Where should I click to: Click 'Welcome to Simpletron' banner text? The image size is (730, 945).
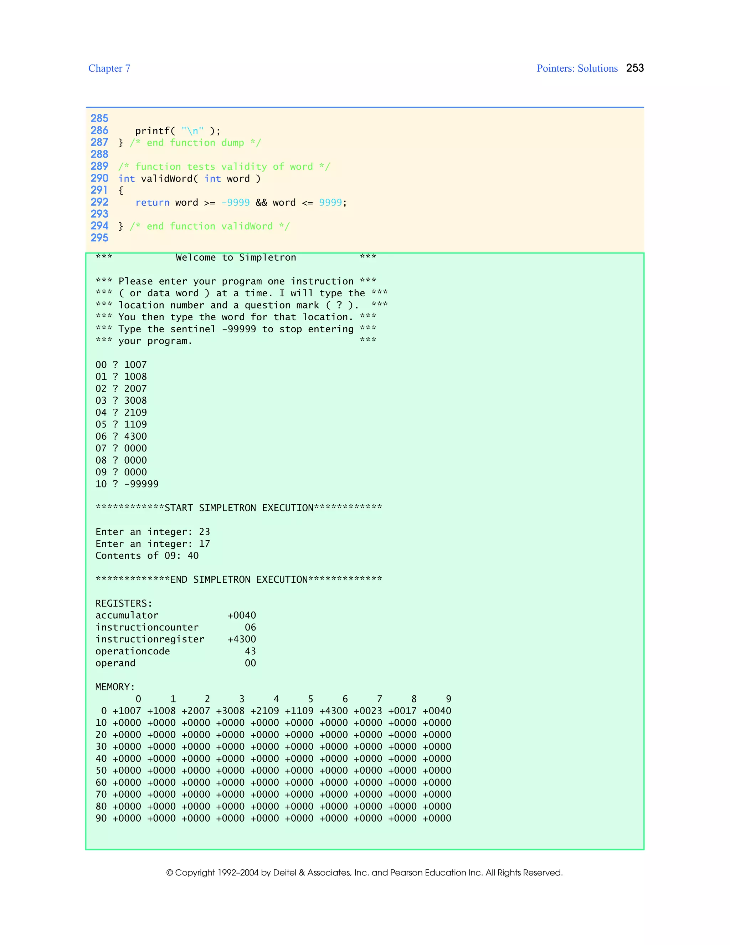(x=236, y=257)
